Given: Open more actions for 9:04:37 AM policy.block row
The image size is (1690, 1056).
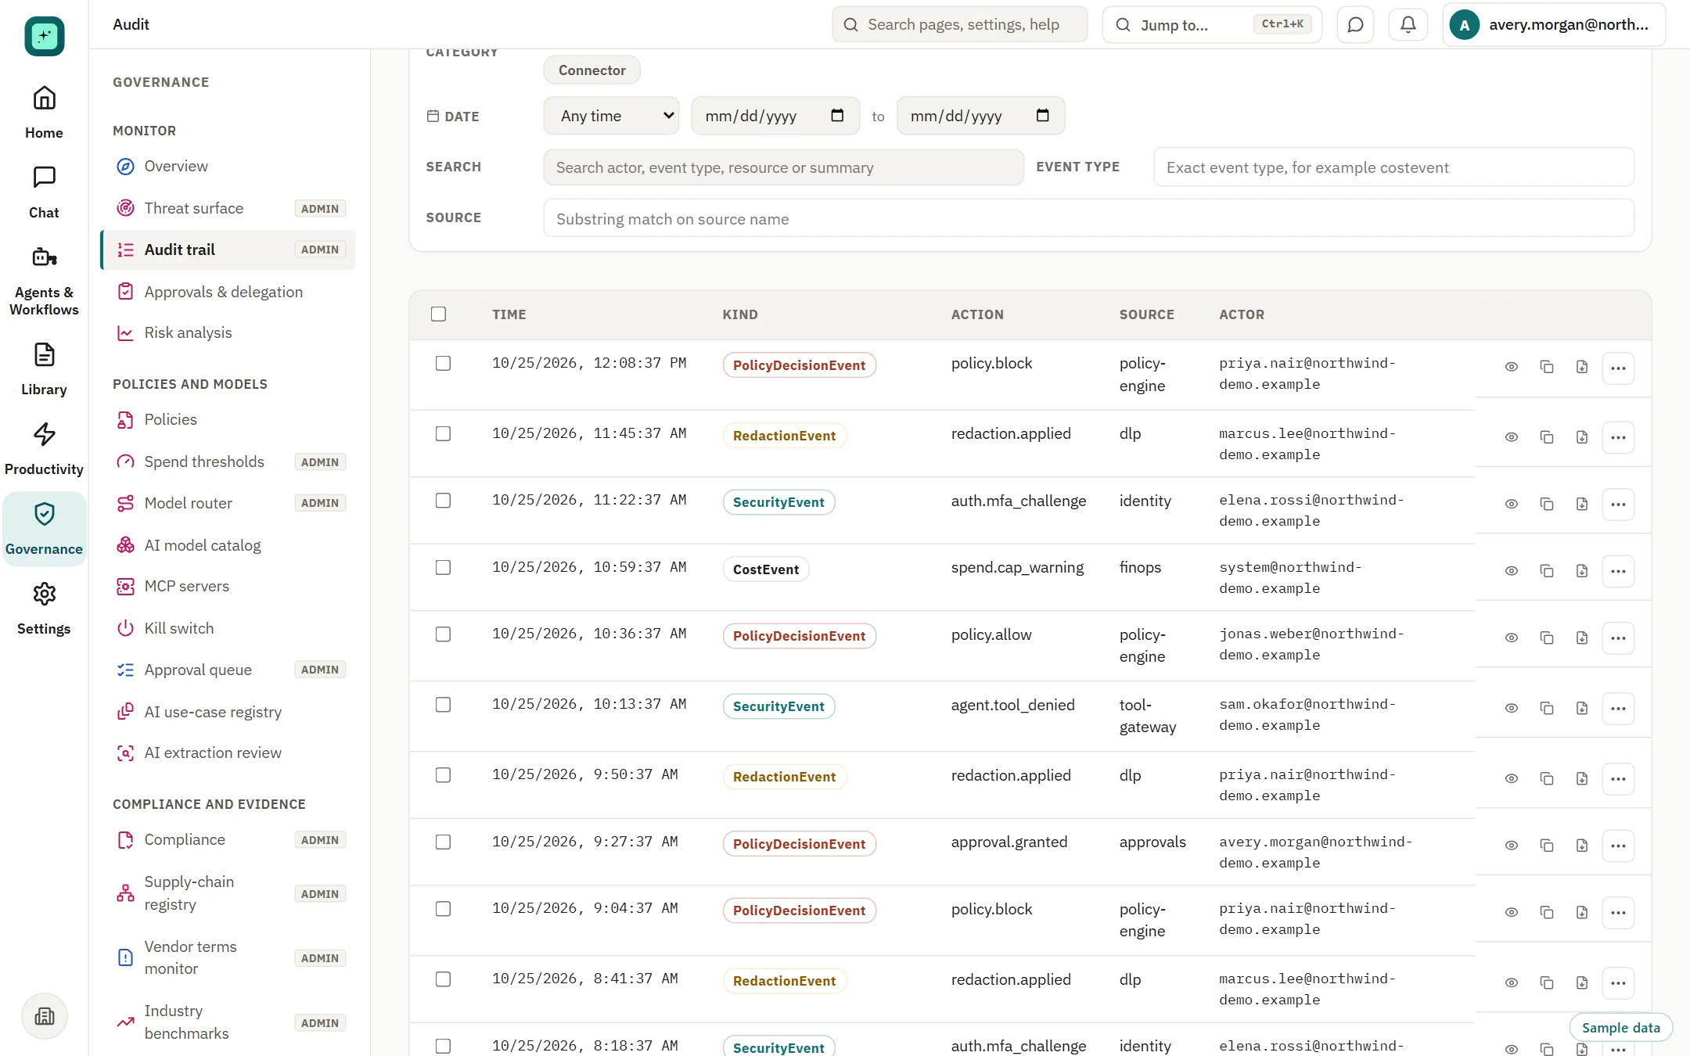Looking at the screenshot, I should (1618, 912).
